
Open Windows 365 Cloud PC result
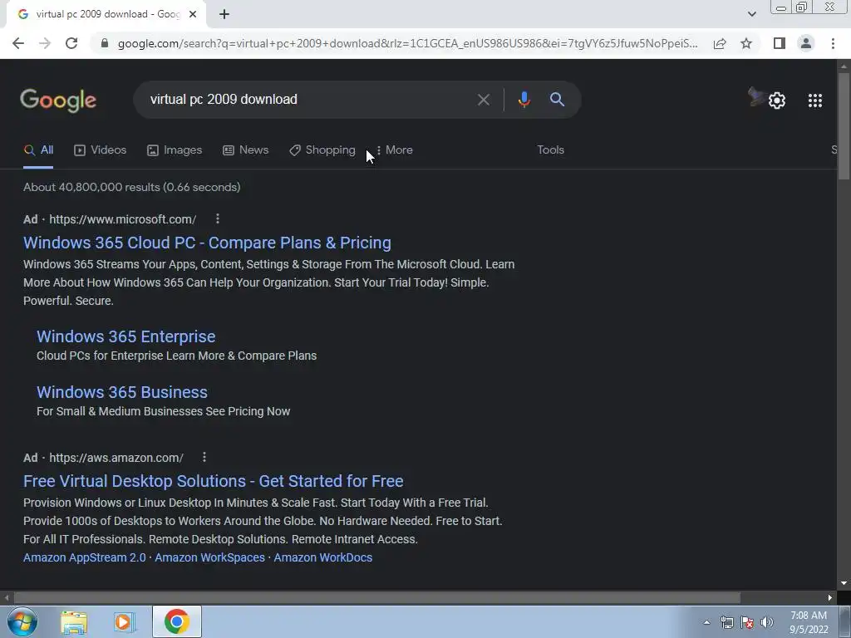(x=207, y=243)
